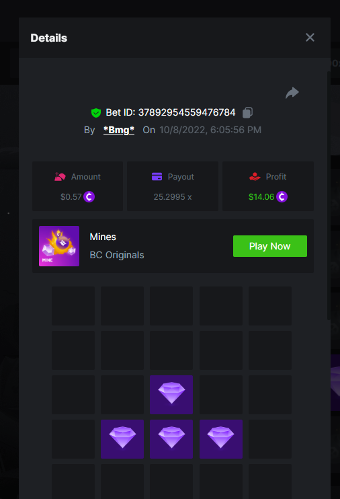Click the BC Originals label
The height and width of the screenshot is (499, 340).
[117, 255]
